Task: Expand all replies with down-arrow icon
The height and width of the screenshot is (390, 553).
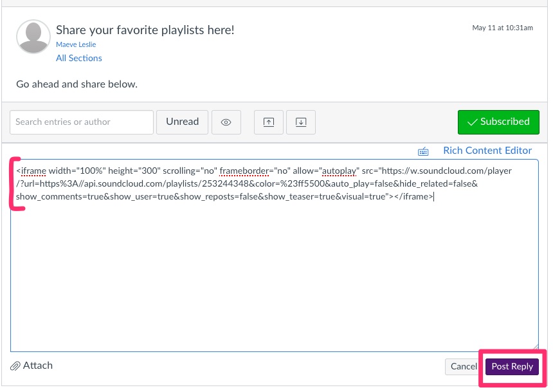Action: click(300, 122)
